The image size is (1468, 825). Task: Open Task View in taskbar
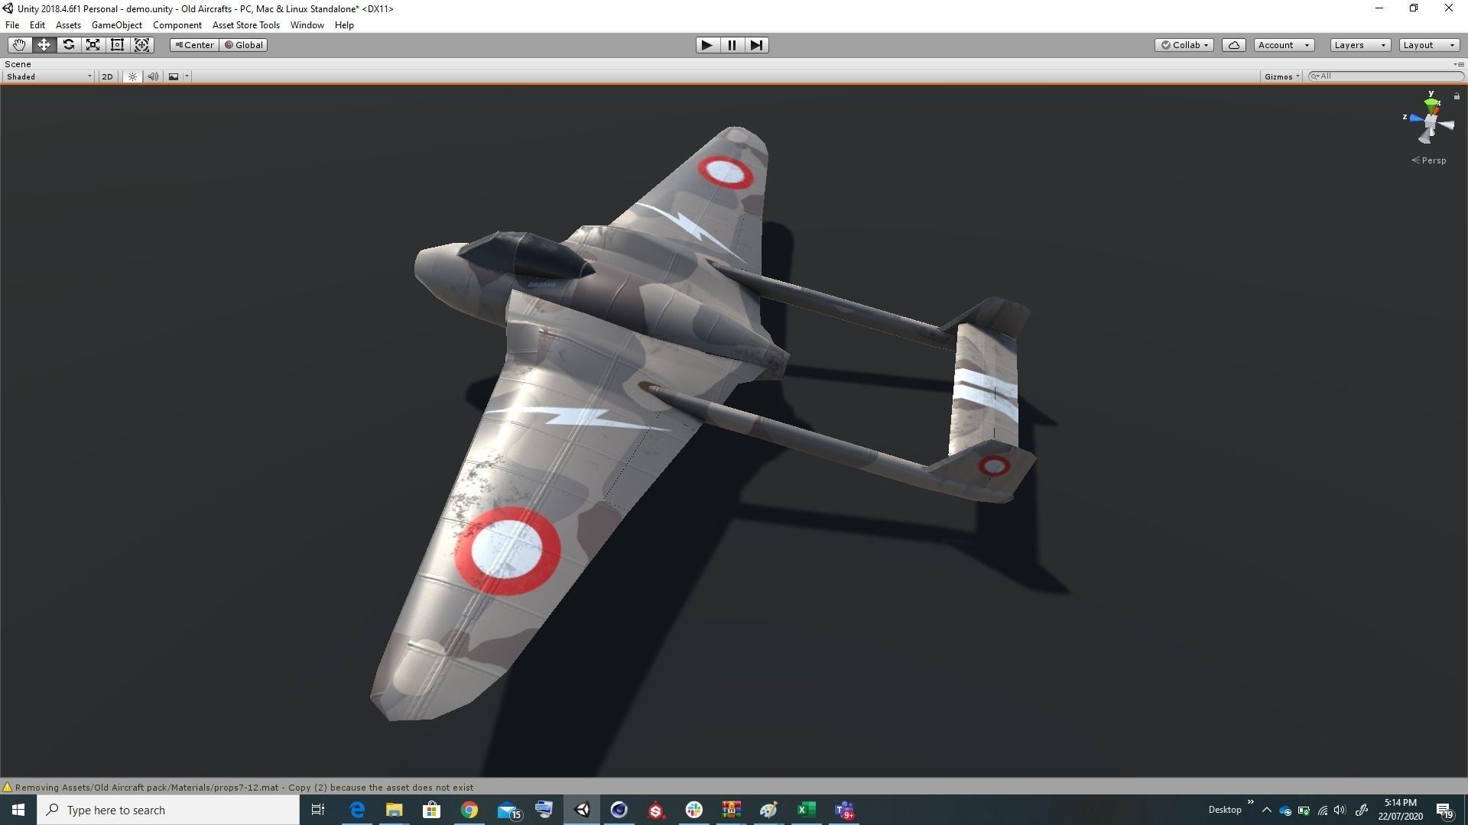[x=318, y=810]
